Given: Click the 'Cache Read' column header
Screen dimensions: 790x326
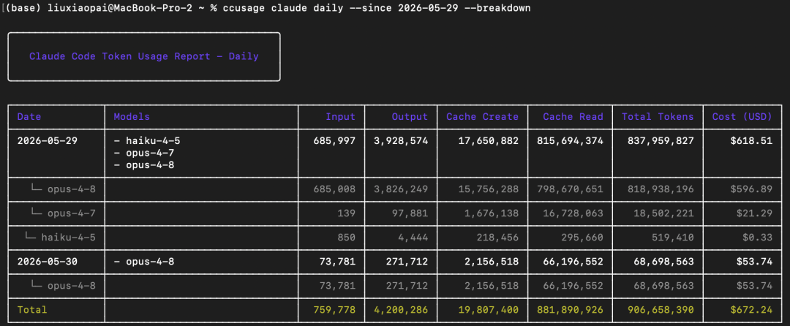Looking at the screenshot, I should (x=573, y=117).
